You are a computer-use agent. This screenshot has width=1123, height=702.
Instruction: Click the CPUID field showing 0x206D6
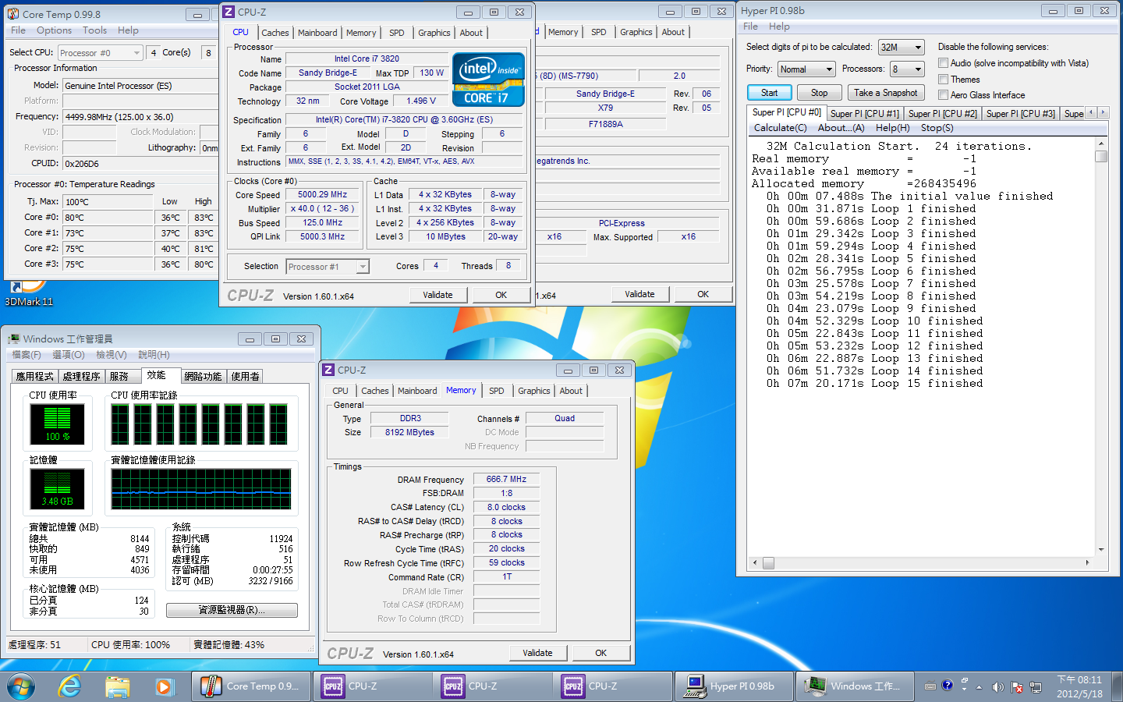tap(140, 164)
